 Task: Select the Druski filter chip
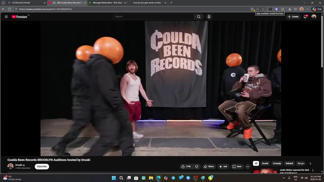[x=265, y=163]
